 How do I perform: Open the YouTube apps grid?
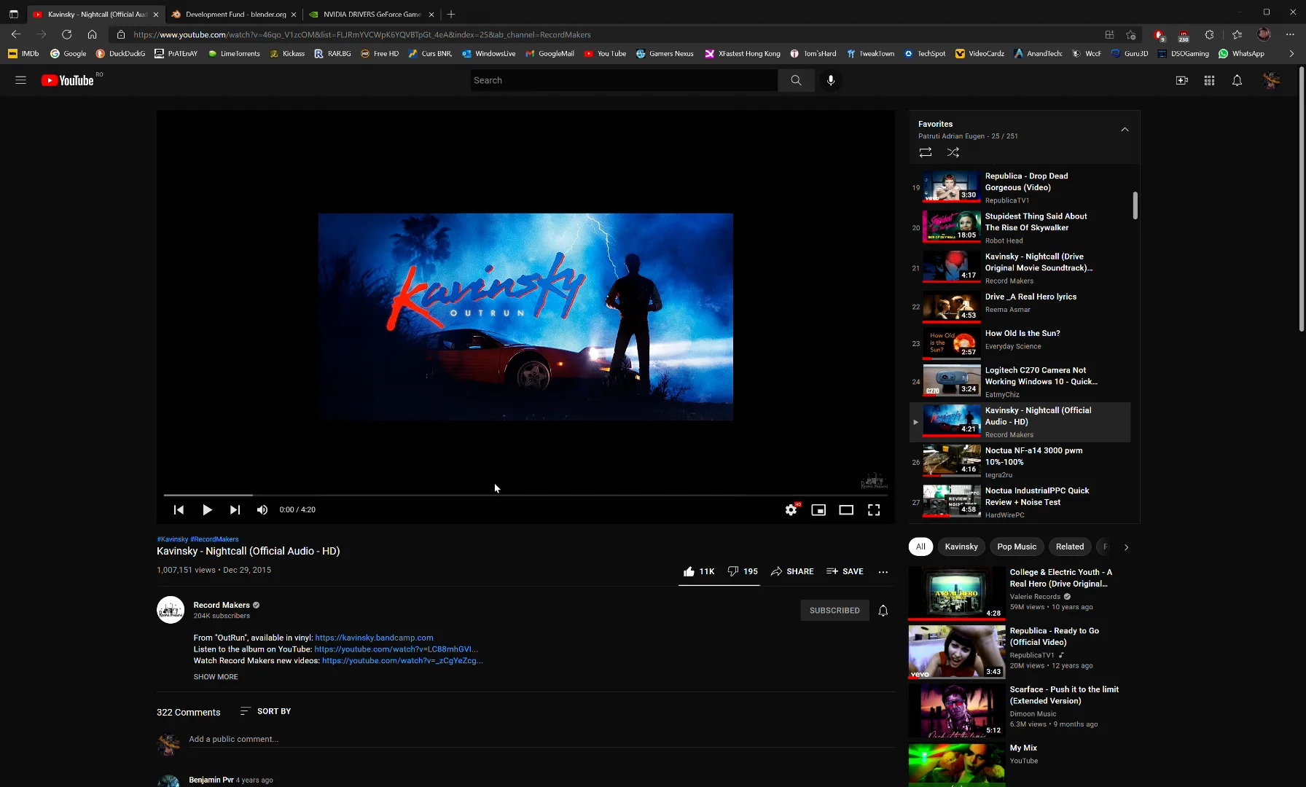click(1209, 80)
